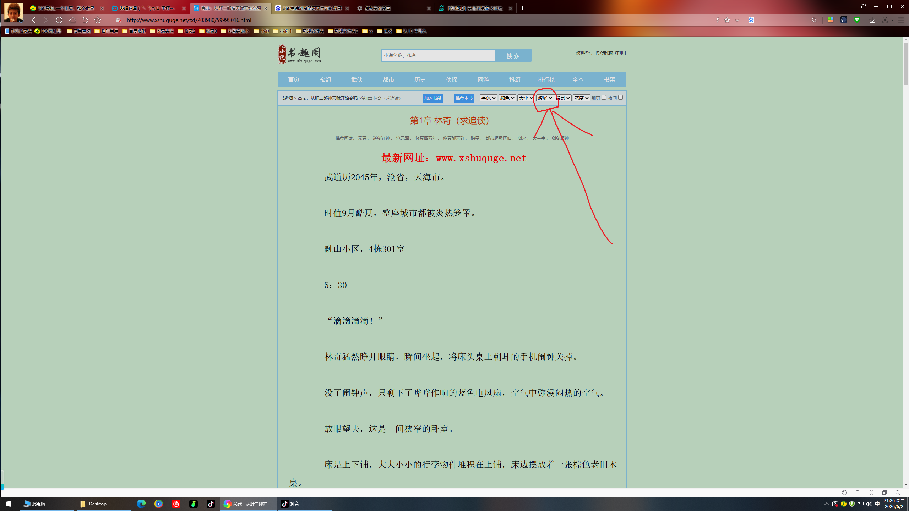Click the shirt skin theme icon
Image resolution: width=909 pixels, height=511 pixels.
click(863, 6)
